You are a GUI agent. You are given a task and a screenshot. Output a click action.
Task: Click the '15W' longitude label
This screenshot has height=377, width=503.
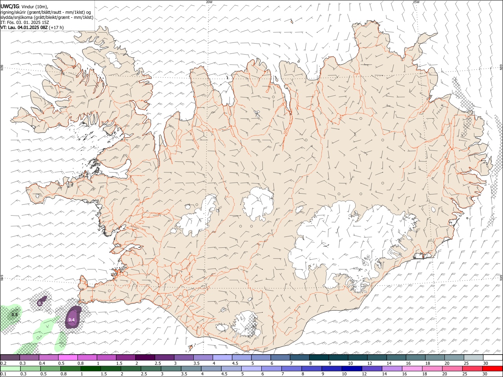point(416,2)
